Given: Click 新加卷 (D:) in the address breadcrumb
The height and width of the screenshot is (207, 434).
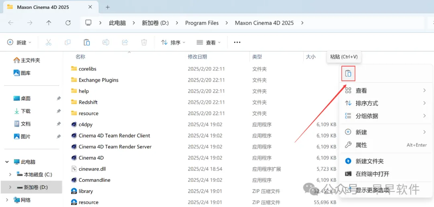Looking at the screenshot, I should click(155, 23).
